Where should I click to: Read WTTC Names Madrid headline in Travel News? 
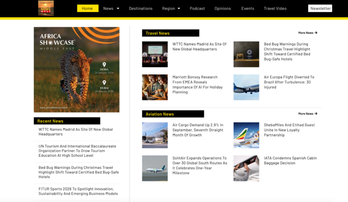point(199,47)
